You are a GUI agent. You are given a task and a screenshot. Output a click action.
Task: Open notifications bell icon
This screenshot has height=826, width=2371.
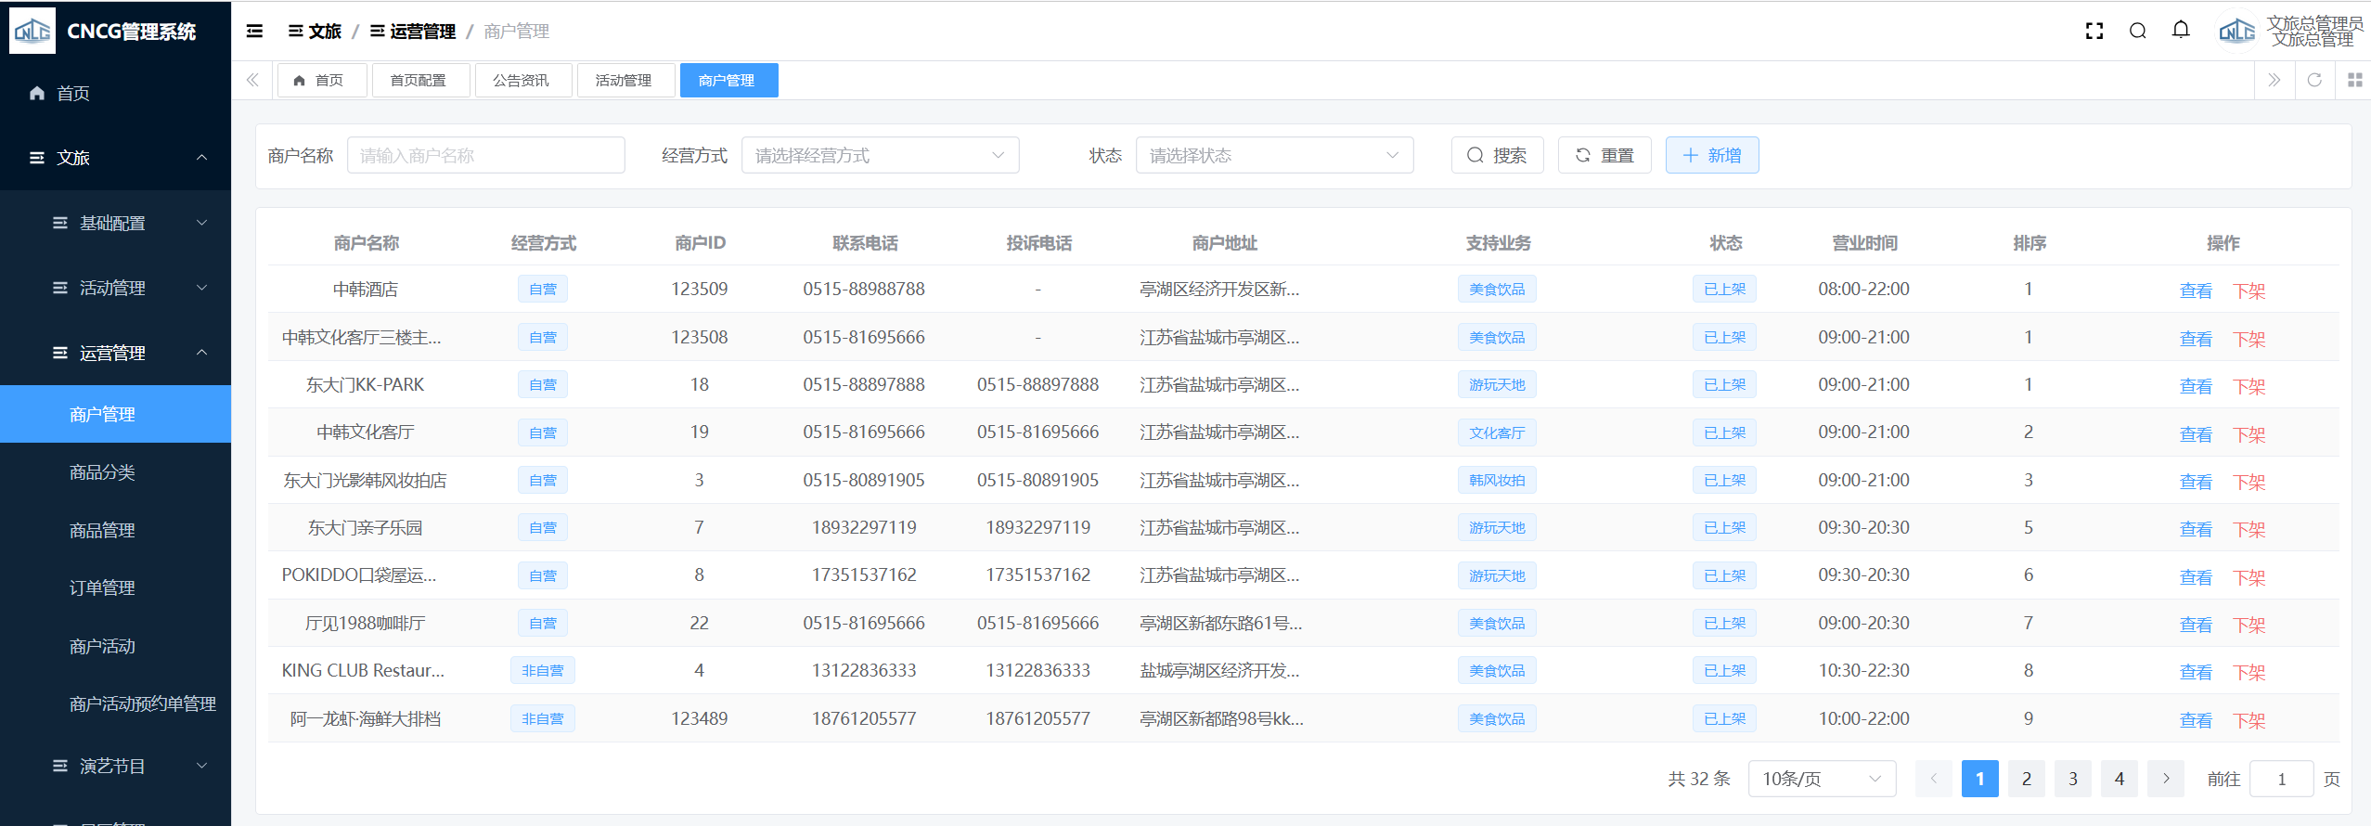(x=2181, y=31)
